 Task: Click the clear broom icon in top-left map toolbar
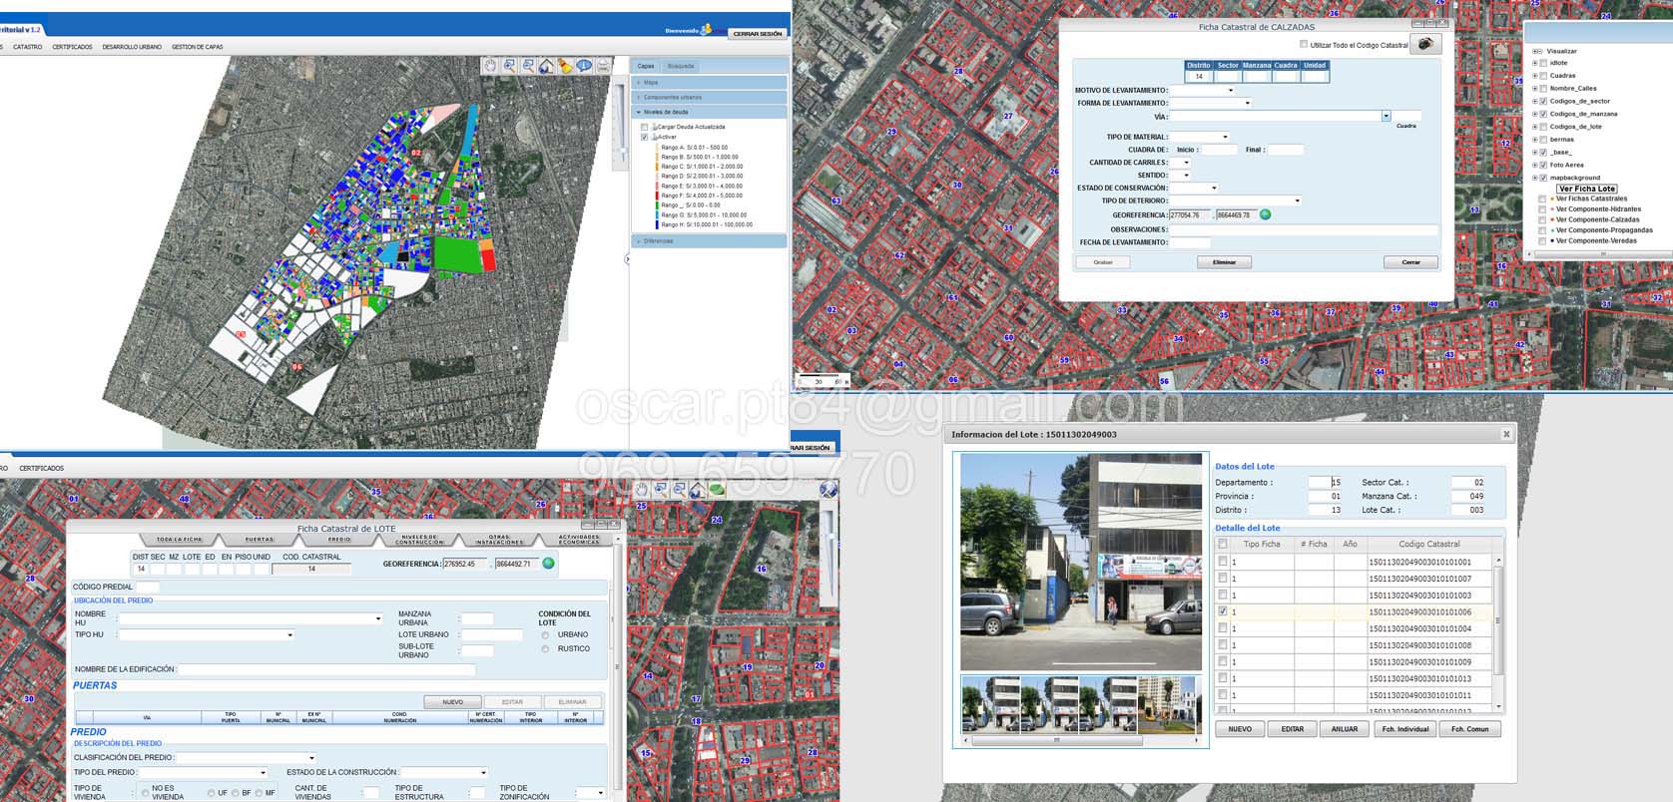[x=565, y=65]
